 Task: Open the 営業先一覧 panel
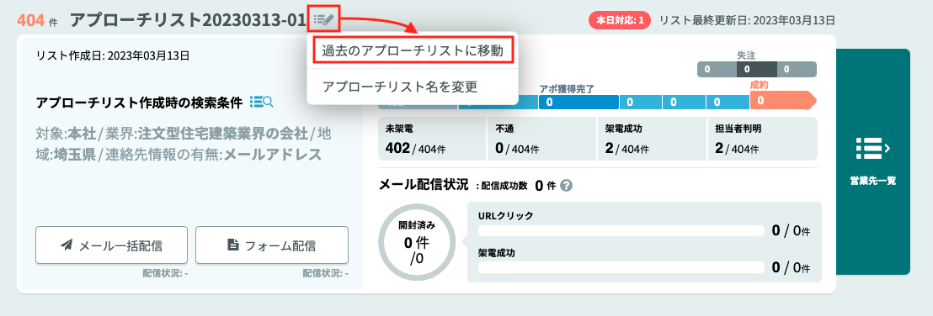[x=873, y=161]
